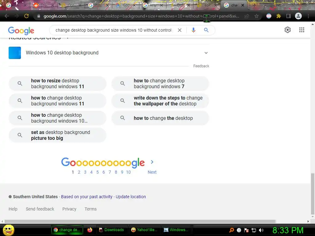This screenshot has width=315, height=236.
Task: Open the smiley face Start button
Action: pos(9,230)
